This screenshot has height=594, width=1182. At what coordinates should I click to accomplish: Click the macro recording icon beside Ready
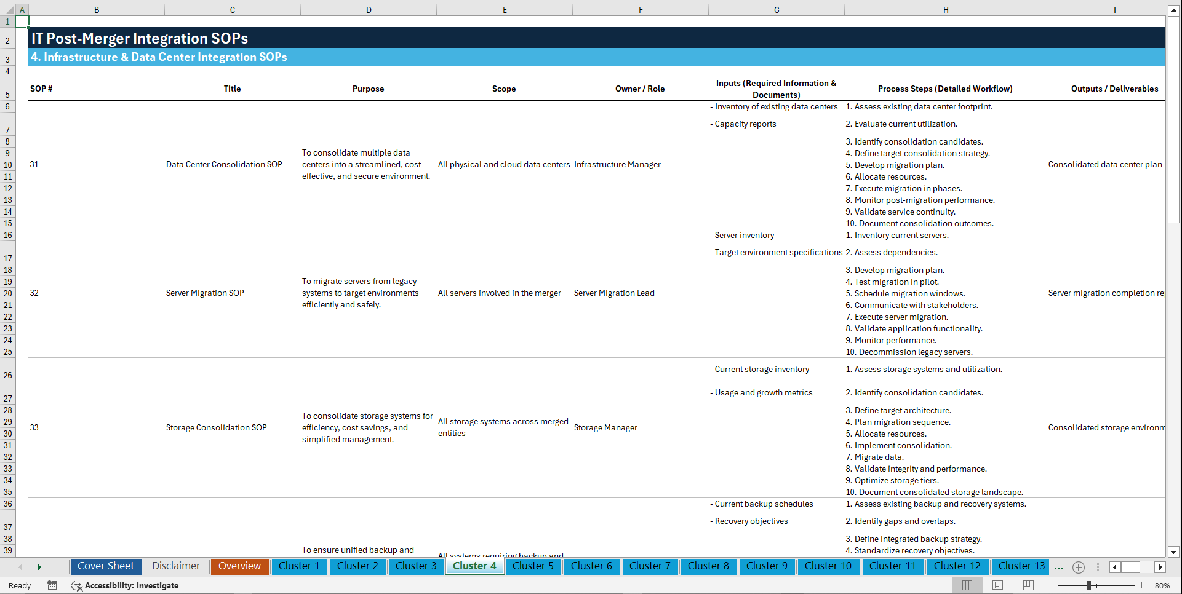[x=52, y=585]
